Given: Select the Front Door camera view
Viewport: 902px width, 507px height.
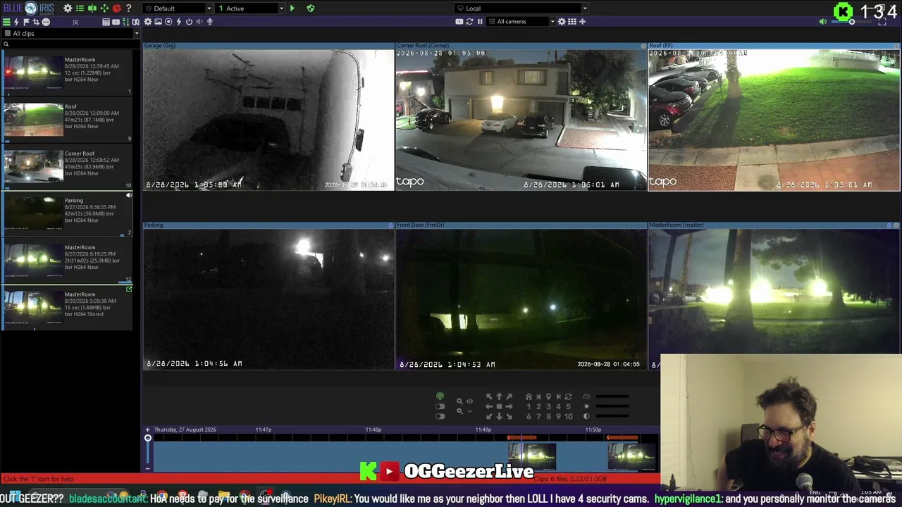Looking at the screenshot, I should [x=521, y=296].
